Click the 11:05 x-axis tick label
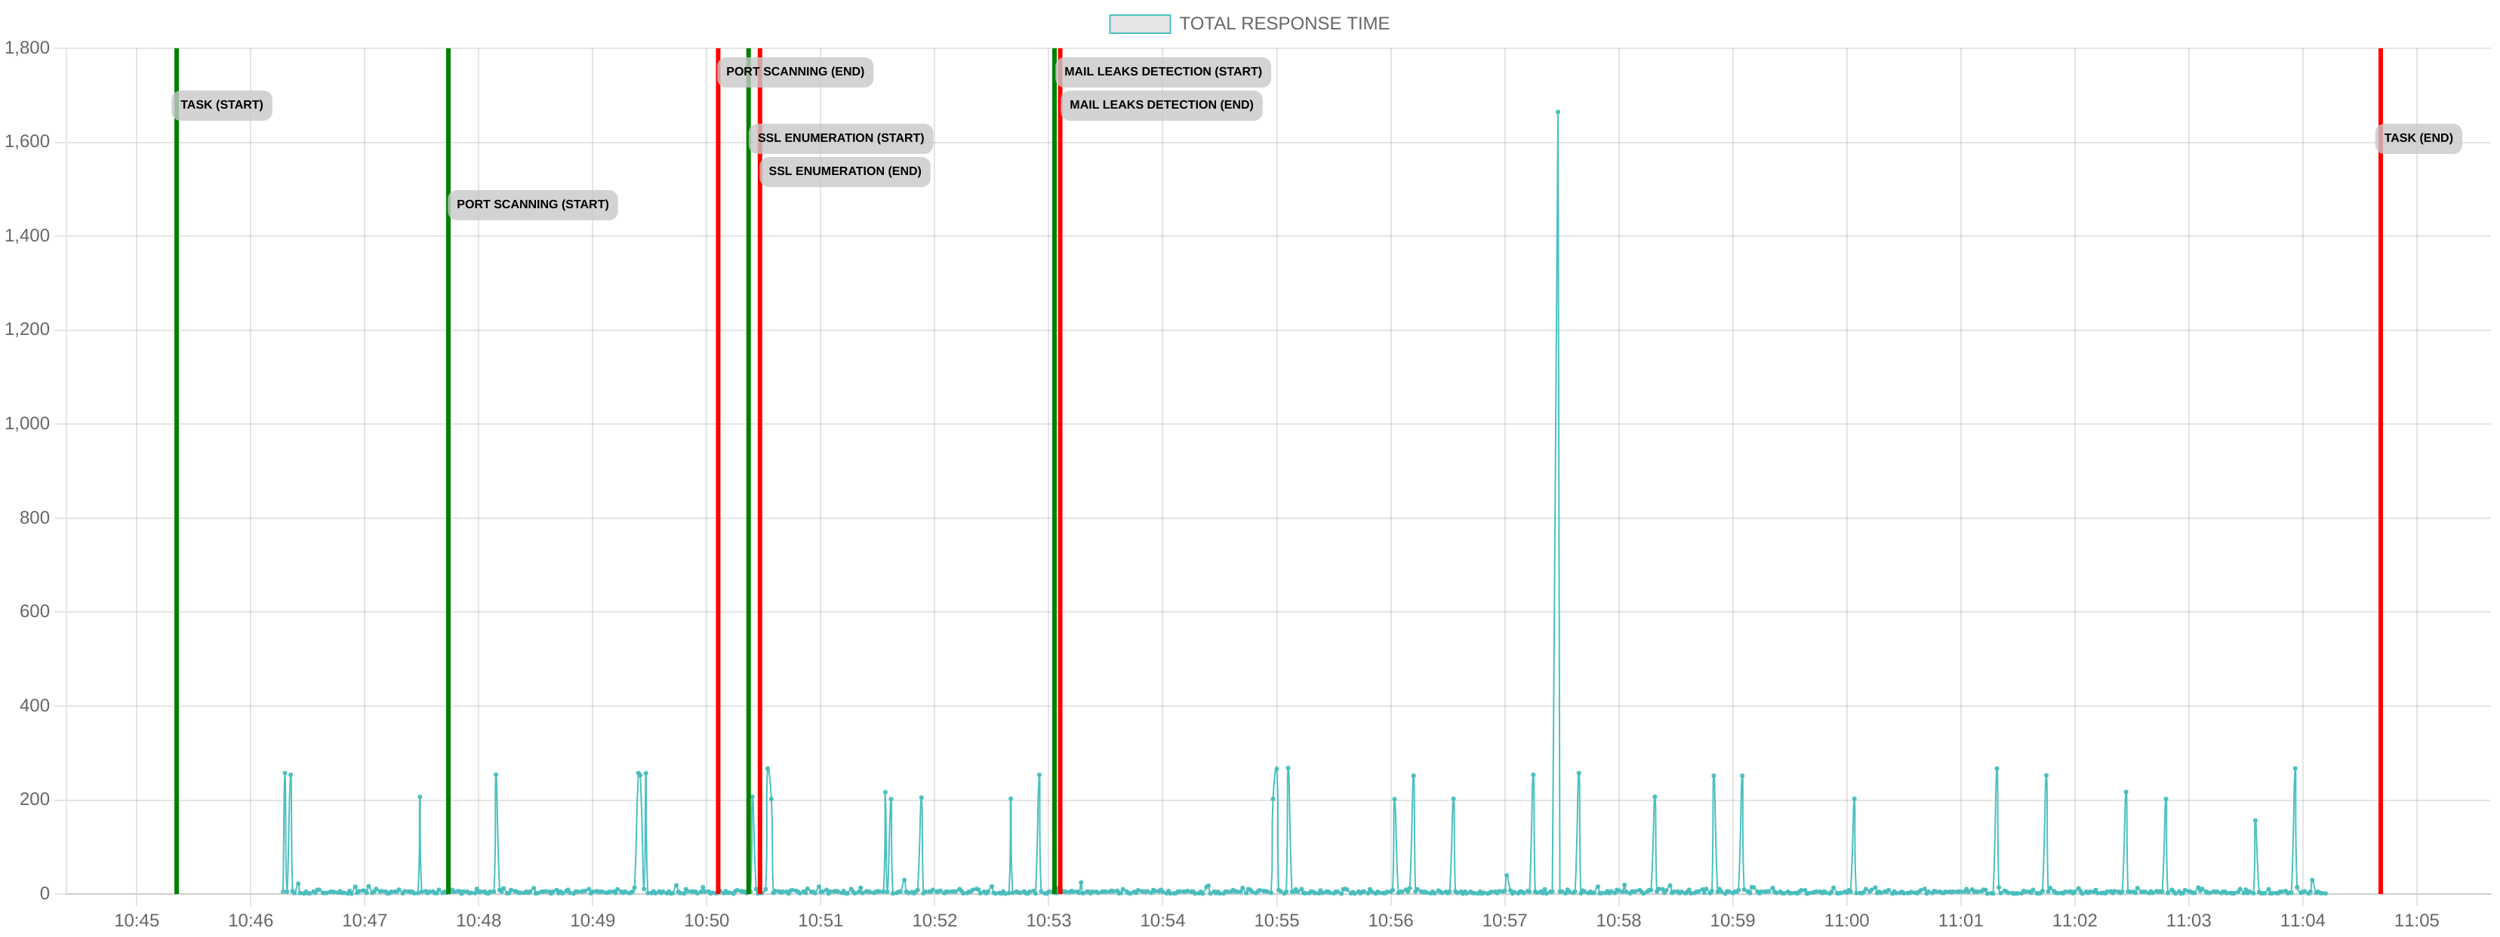The height and width of the screenshot is (937, 2500). pyautogui.click(x=2418, y=920)
